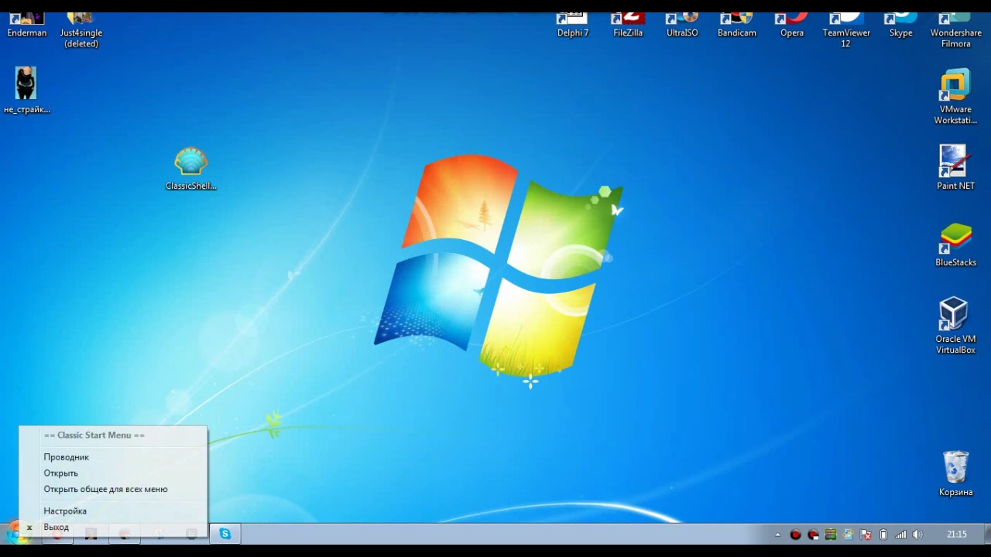Click the red record tray icon with white square
Screen dimensions: 991x557
(x=813, y=535)
